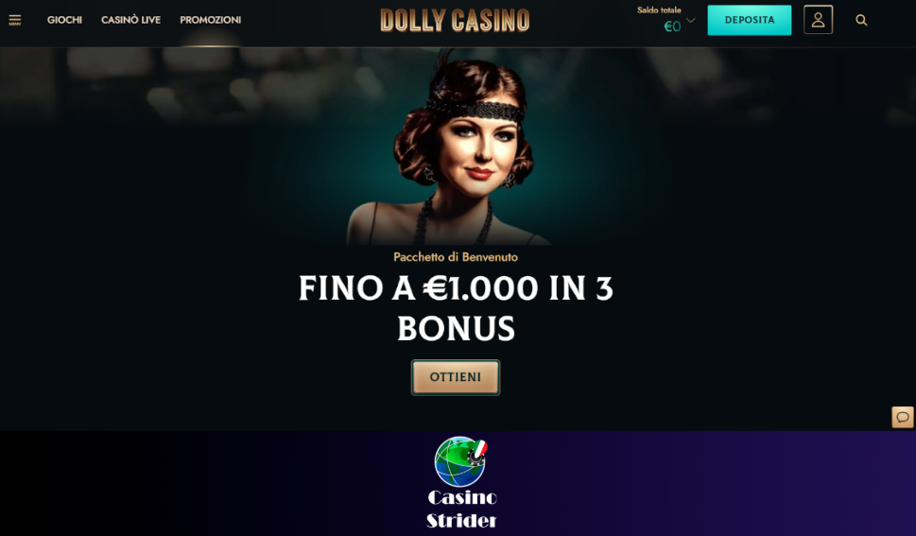Screen dimensions: 916x536
Task: Click the Casino Strider globe logo
Action: tap(460, 461)
